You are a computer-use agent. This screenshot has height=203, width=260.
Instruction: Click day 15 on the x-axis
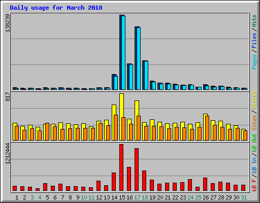pos(122,197)
